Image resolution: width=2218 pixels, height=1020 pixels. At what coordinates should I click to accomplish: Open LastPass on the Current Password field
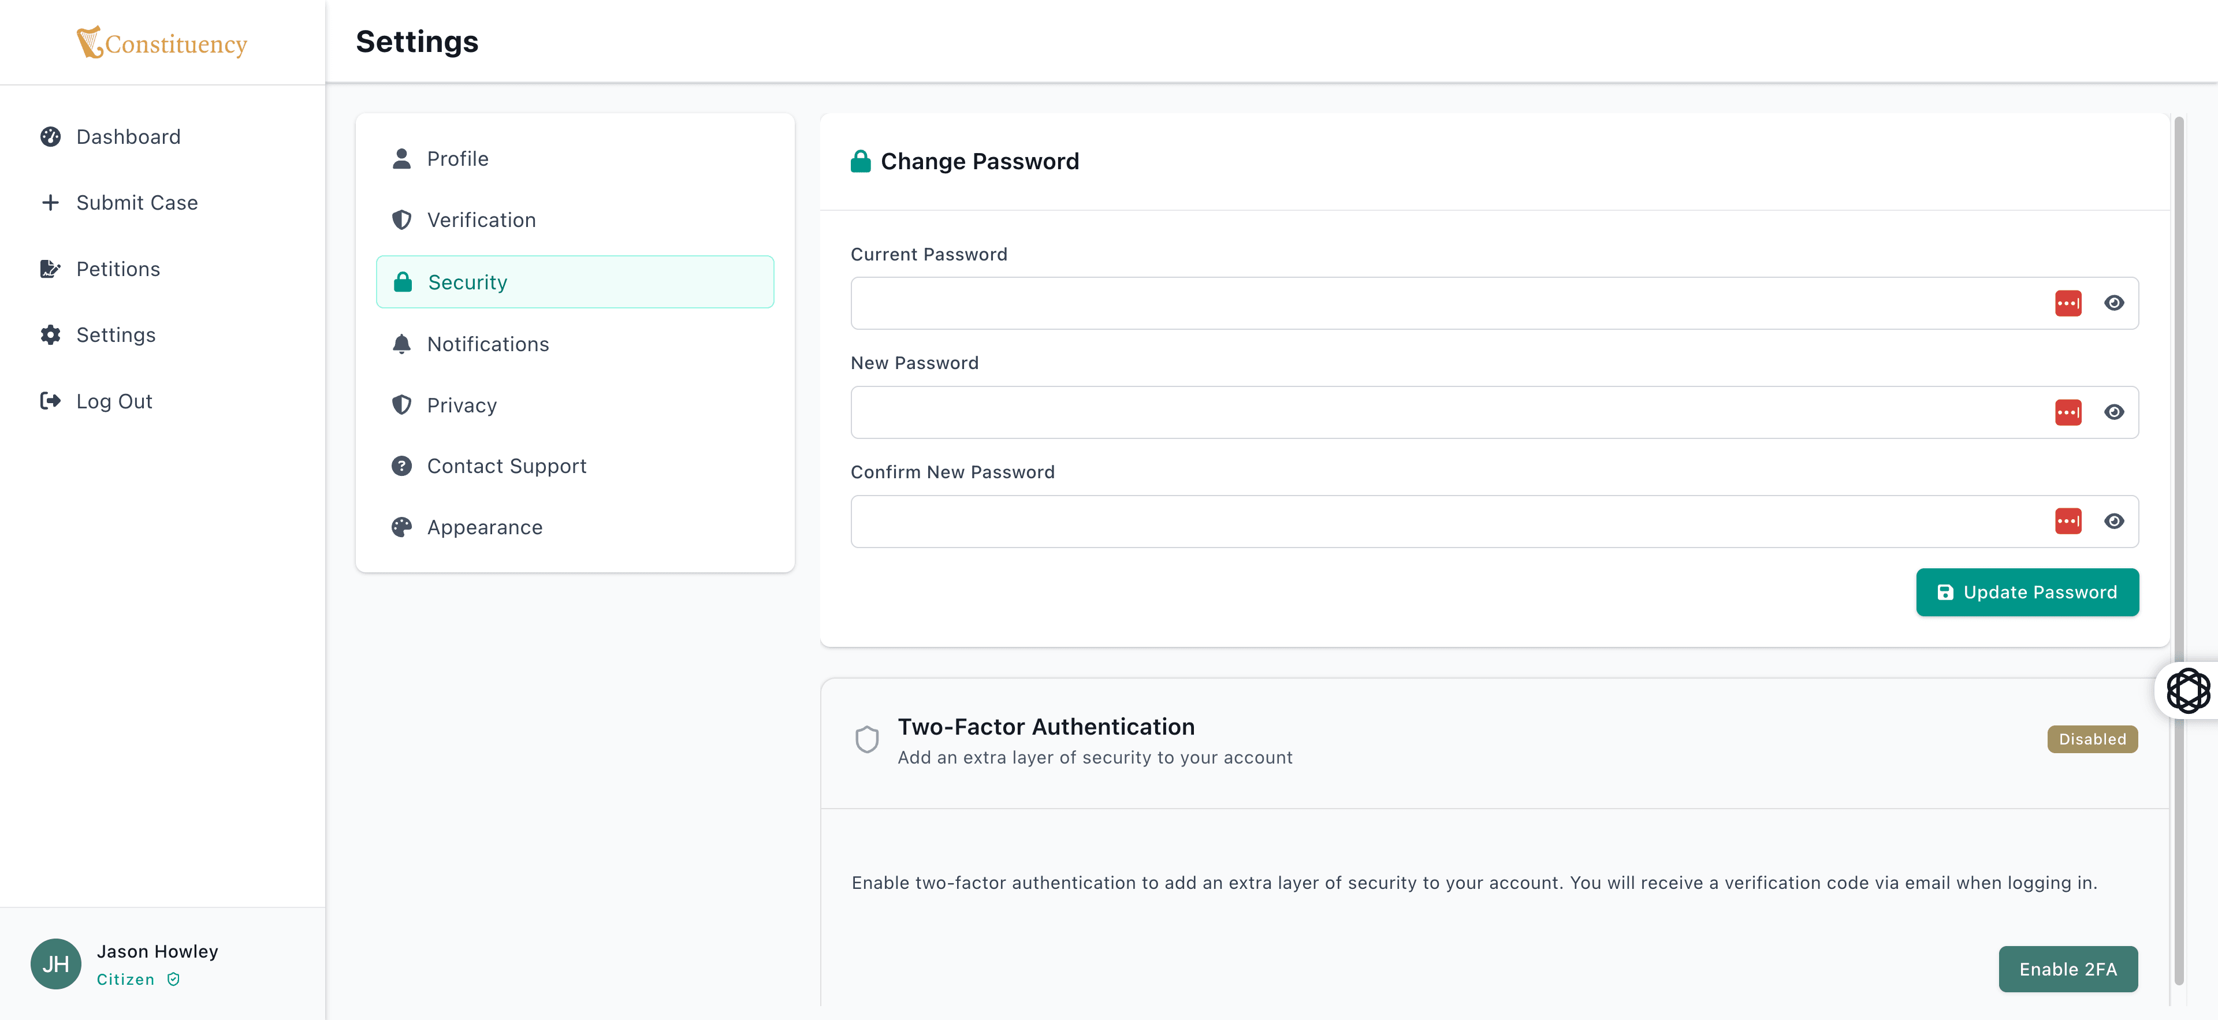(x=2069, y=303)
